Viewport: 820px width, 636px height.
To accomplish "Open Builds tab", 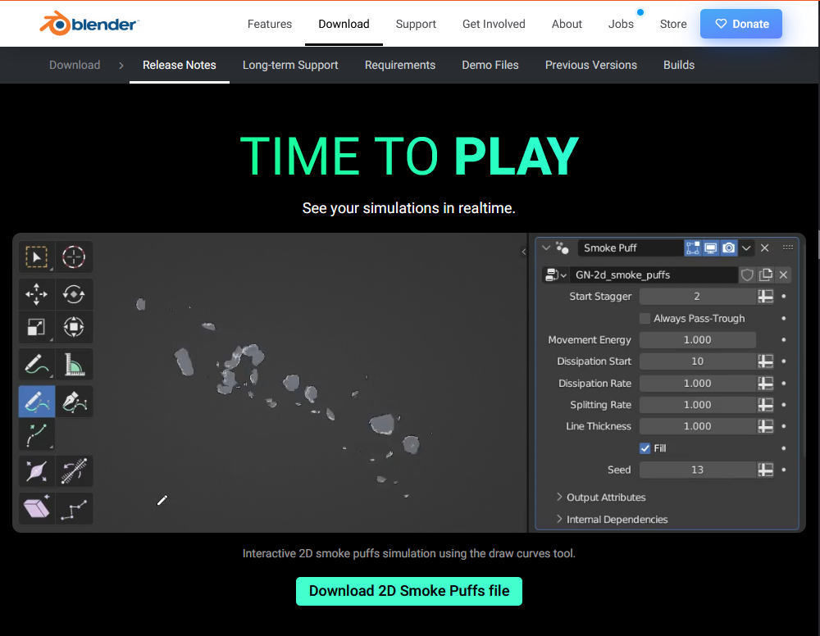I will [x=679, y=65].
